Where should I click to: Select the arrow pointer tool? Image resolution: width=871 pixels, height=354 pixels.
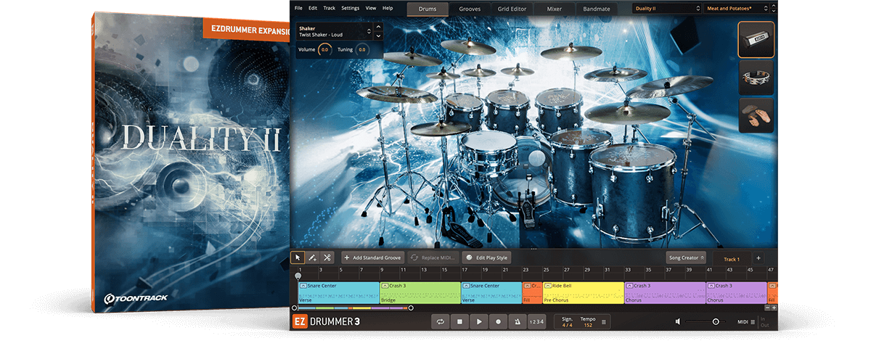(x=298, y=258)
